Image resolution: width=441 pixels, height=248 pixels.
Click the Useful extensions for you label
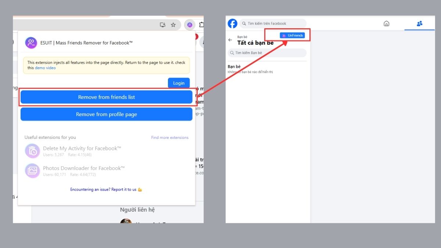pyautogui.click(x=50, y=137)
